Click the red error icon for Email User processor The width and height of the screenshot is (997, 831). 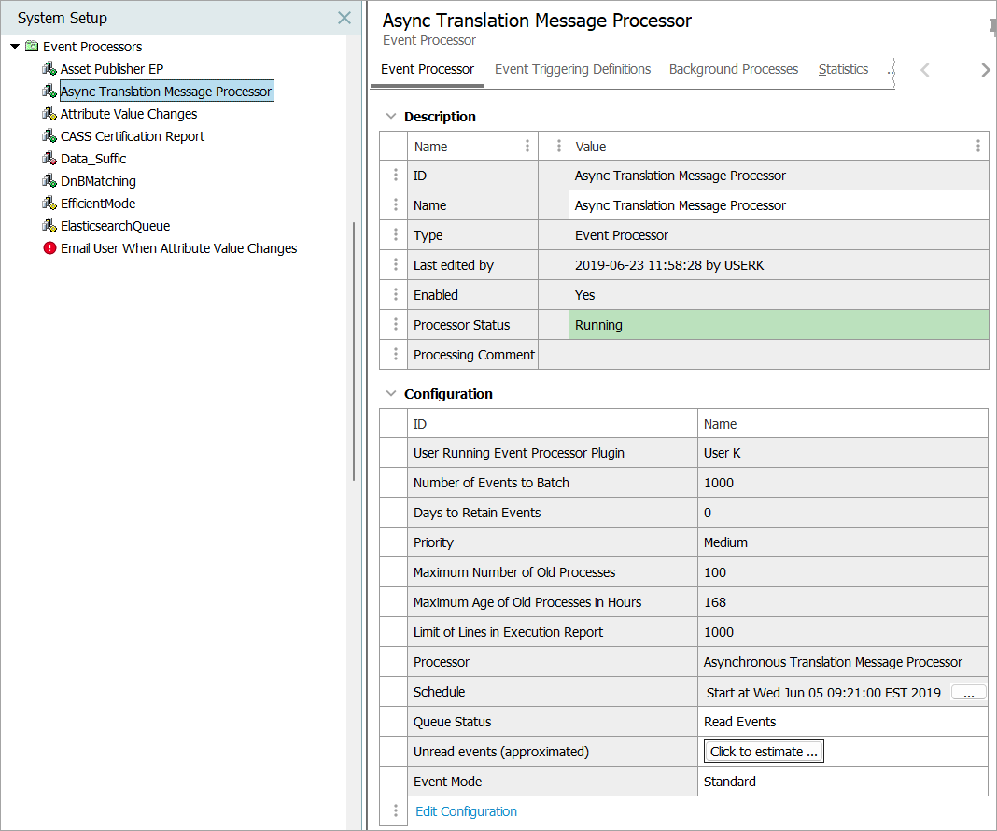tap(49, 248)
